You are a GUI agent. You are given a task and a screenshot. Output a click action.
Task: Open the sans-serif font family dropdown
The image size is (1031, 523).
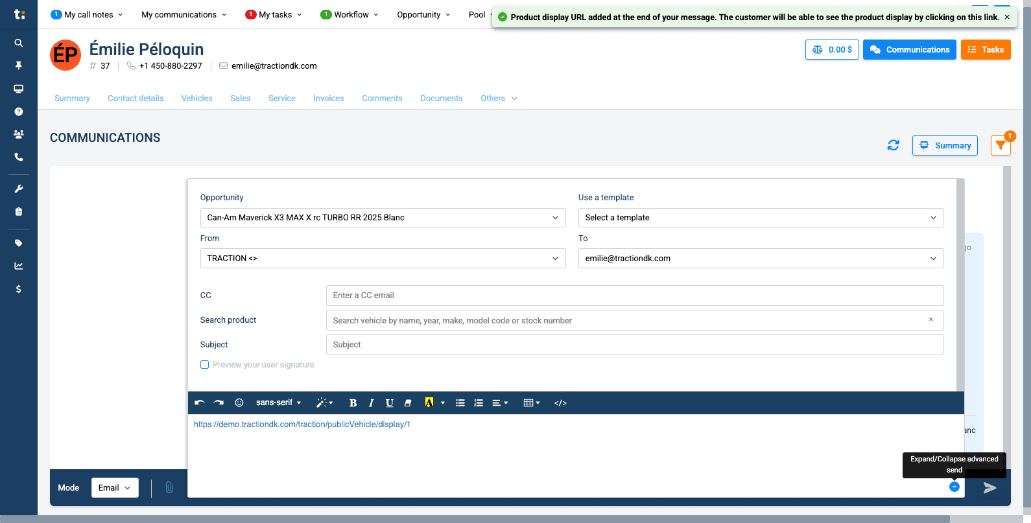[x=279, y=402]
